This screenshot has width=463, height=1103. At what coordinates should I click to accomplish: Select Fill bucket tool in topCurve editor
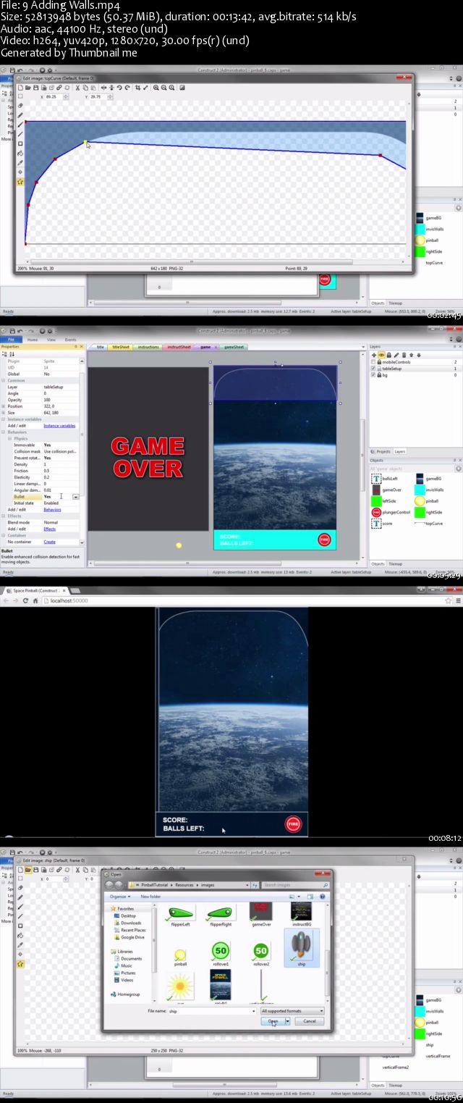[x=20, y=153]
